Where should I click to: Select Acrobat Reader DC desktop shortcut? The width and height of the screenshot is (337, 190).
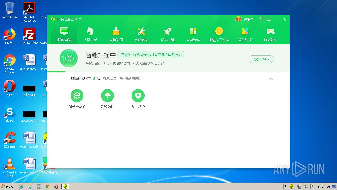coord(29,12)
